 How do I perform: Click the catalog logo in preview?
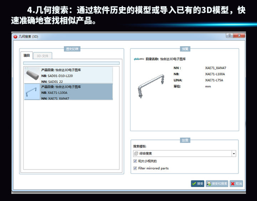pos(139,59)
